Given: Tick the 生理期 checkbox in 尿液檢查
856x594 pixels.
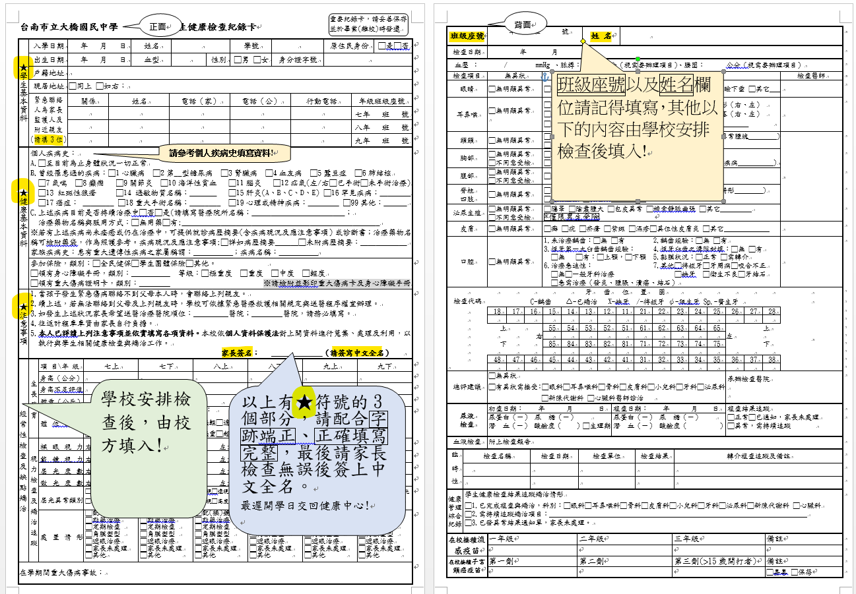Looking at the screenshot, I should tap(587, 425).
